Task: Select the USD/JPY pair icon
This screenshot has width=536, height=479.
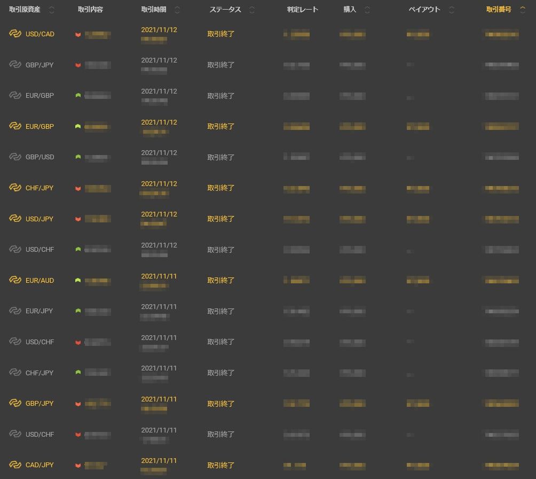Action: point(15,219)
